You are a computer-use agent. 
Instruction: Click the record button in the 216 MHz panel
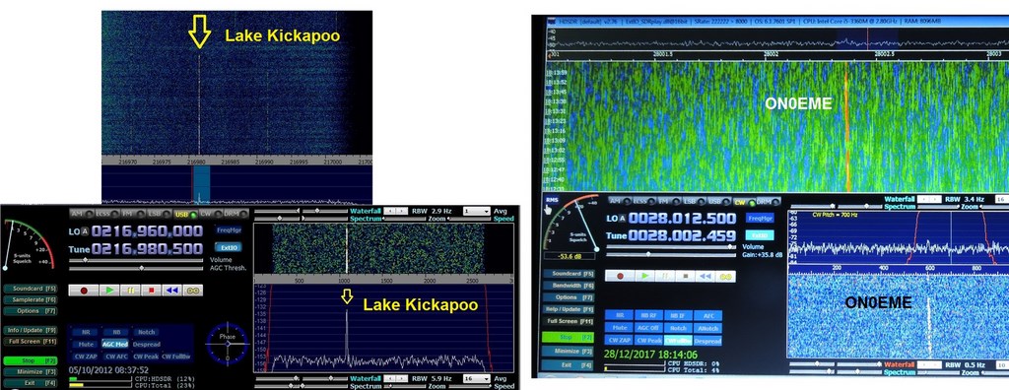(x=84, y=291)
